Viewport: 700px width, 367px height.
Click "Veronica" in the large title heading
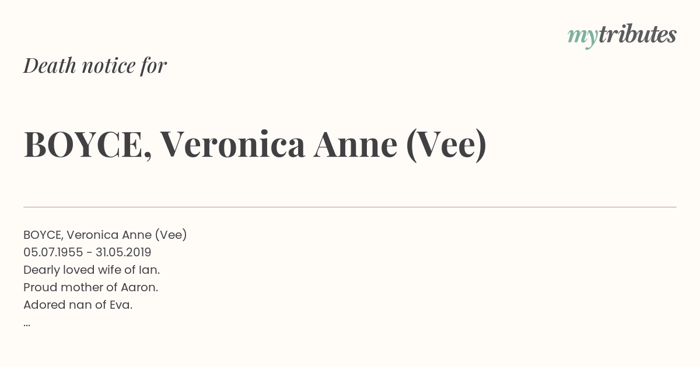click(x=232, y=144)
